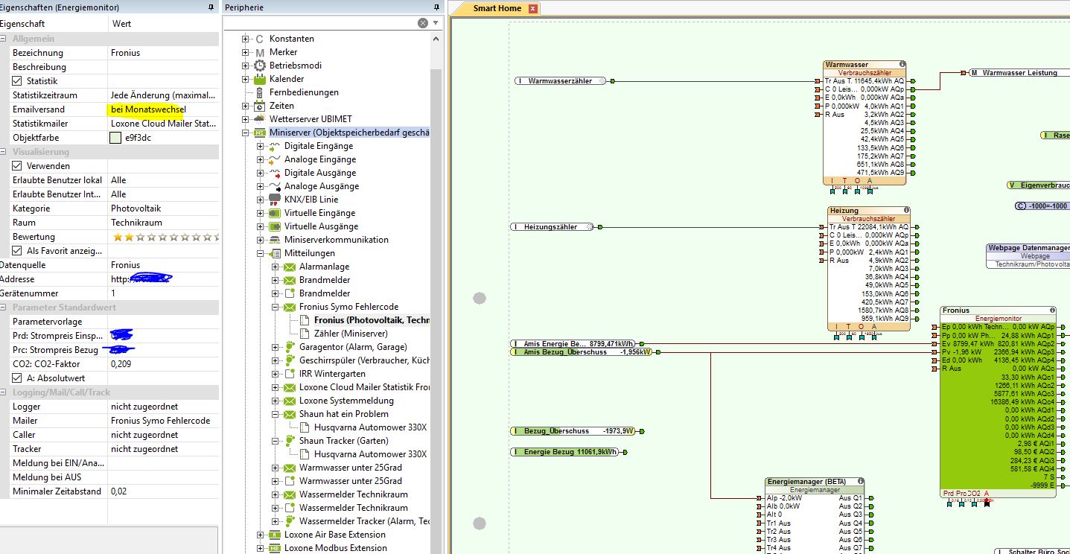Clear the Peripherie search field
Image resolution: width=1070 pixels, height=554 pixels.
(423, 23)
